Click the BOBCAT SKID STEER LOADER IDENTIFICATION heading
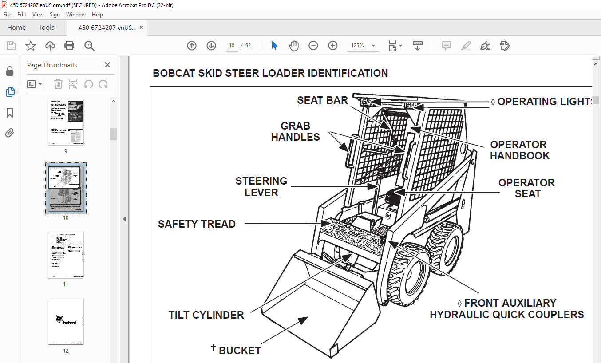The image size is (601, 363). pyautogui.click(x=270, y=73)
